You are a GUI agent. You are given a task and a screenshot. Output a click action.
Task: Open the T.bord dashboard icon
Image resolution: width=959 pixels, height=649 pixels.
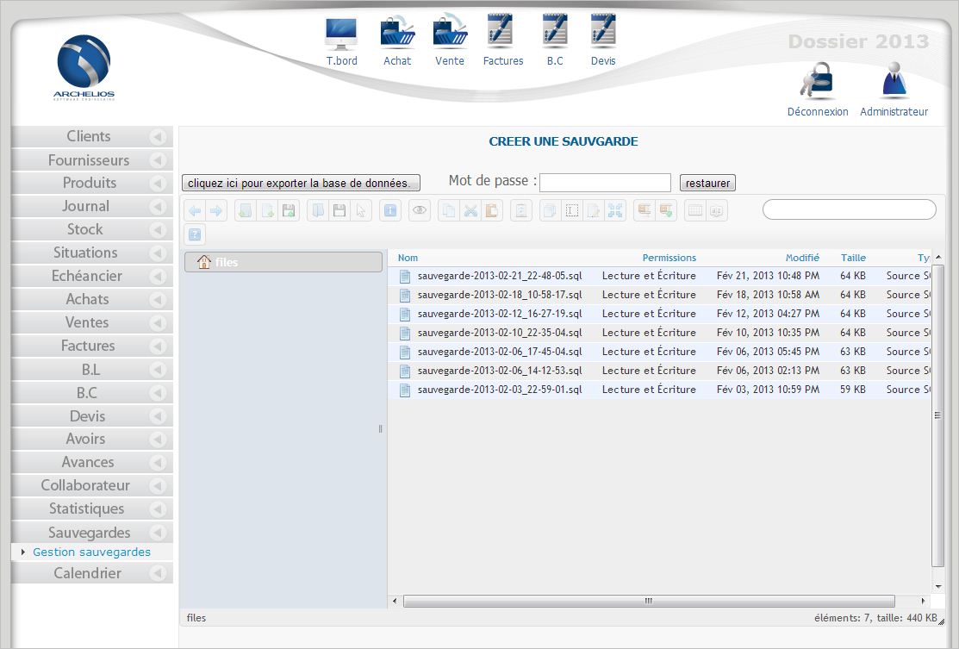(x=341, y=34)
